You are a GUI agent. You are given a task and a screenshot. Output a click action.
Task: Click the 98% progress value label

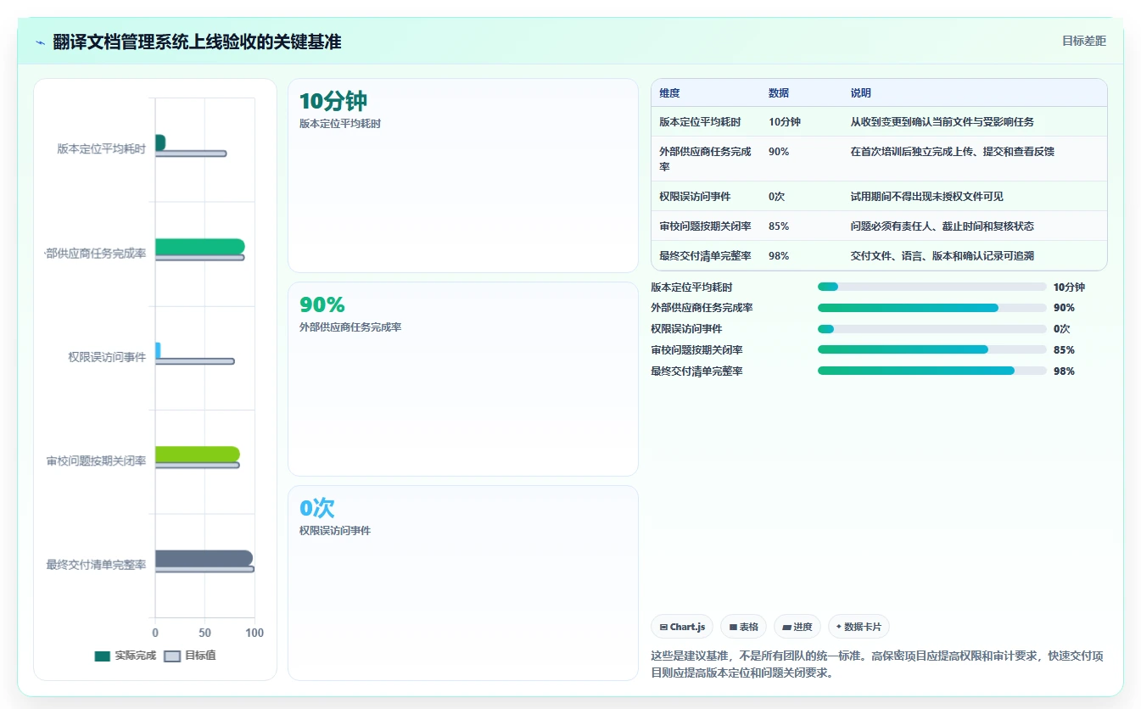1064,371
